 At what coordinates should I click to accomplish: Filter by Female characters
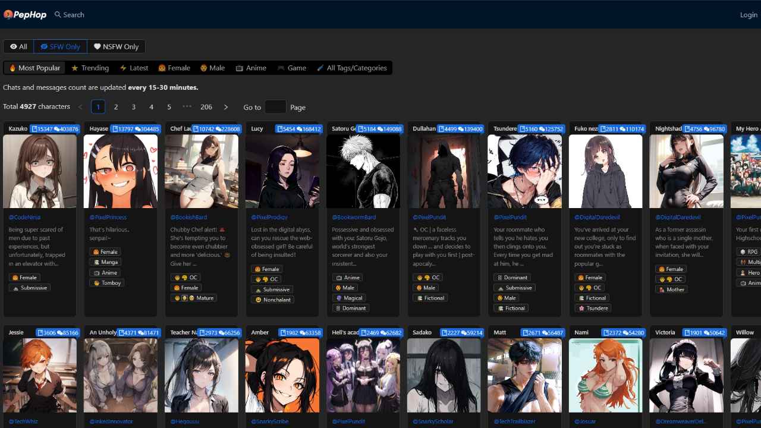click(174, 68)
